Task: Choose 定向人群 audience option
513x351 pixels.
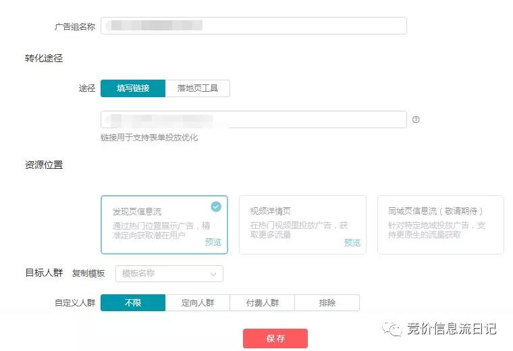Action: (x=198, y=303)
